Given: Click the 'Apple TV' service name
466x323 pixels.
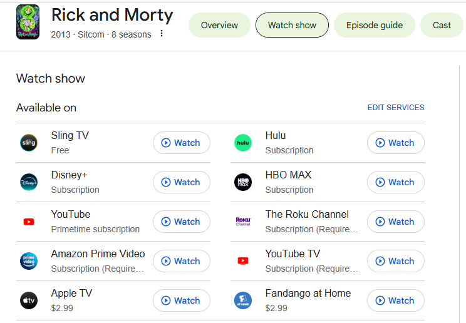Looking at the screenshot, I should [x=71, y=294].
